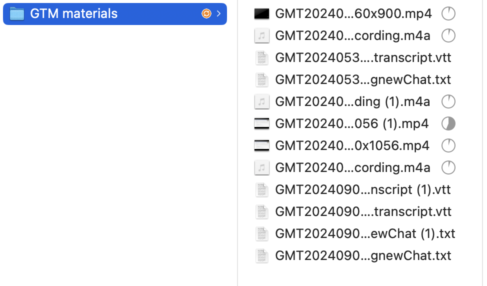This screenshot has height=286, width=487.
Task: Select GMT2024090 nscript (1).vtt file
Action: 363,189
